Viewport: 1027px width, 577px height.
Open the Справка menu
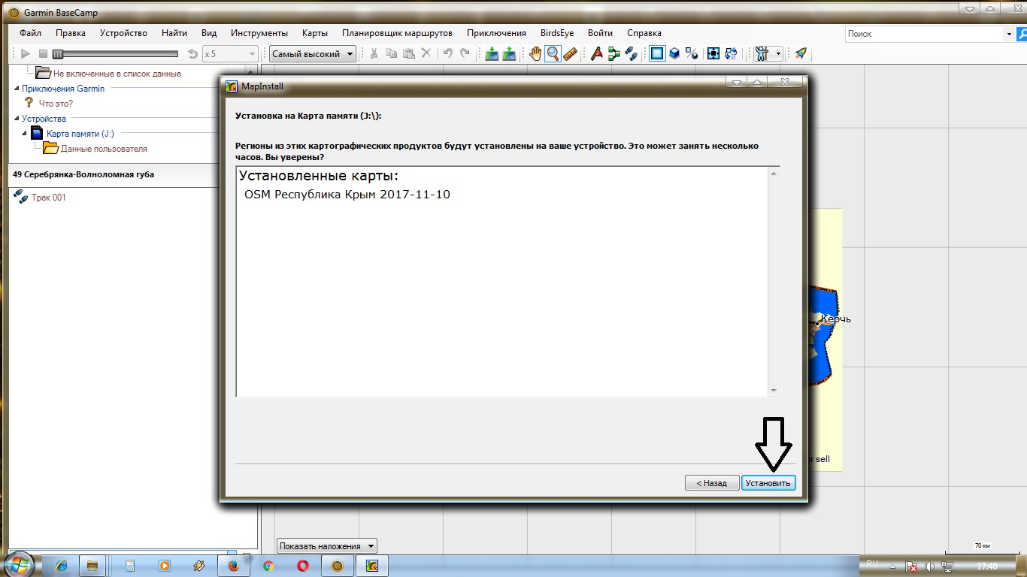pos(644,33)
